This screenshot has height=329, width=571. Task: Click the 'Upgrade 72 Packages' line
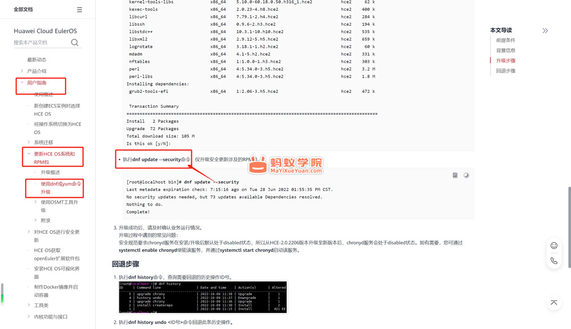(152, 129)
